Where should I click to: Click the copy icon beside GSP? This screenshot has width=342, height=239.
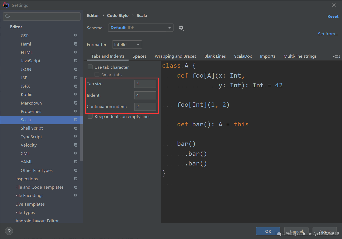click(x=76, y=36)
